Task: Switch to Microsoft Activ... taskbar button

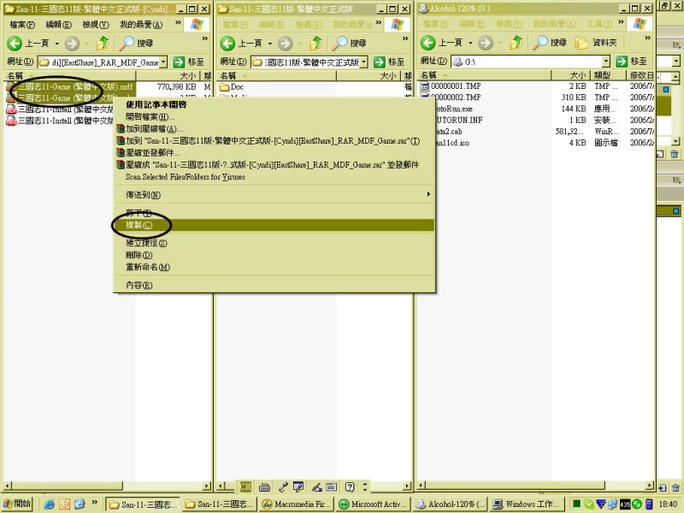Action: [374, 504]
